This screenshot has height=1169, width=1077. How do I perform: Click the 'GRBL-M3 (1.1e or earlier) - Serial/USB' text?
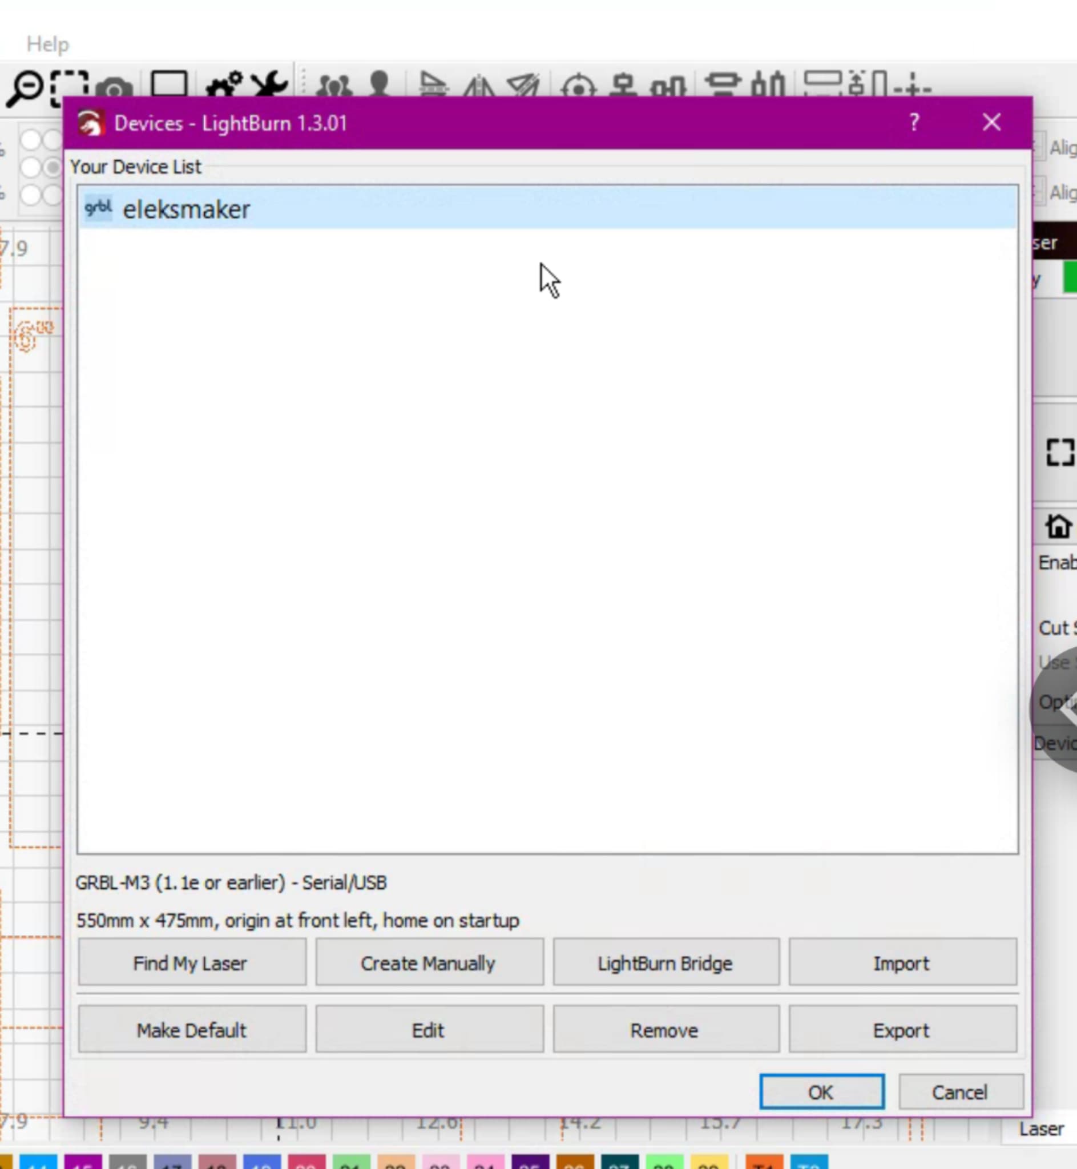tap(231, 882)
